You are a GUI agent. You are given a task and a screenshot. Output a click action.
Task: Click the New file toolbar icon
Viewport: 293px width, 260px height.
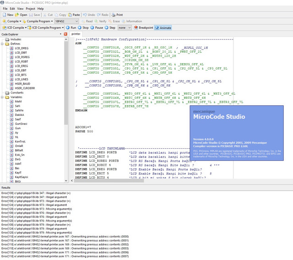point(5,15)
